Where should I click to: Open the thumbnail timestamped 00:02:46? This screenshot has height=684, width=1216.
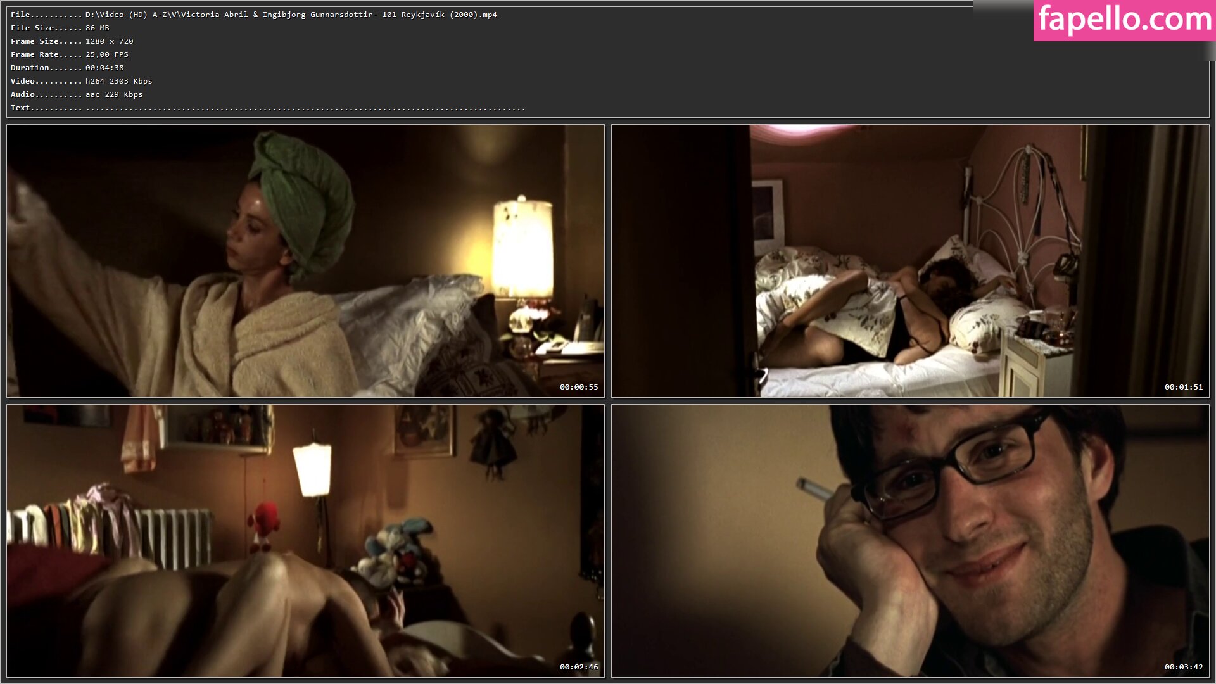pyautogui.click(x=305, y=540)
